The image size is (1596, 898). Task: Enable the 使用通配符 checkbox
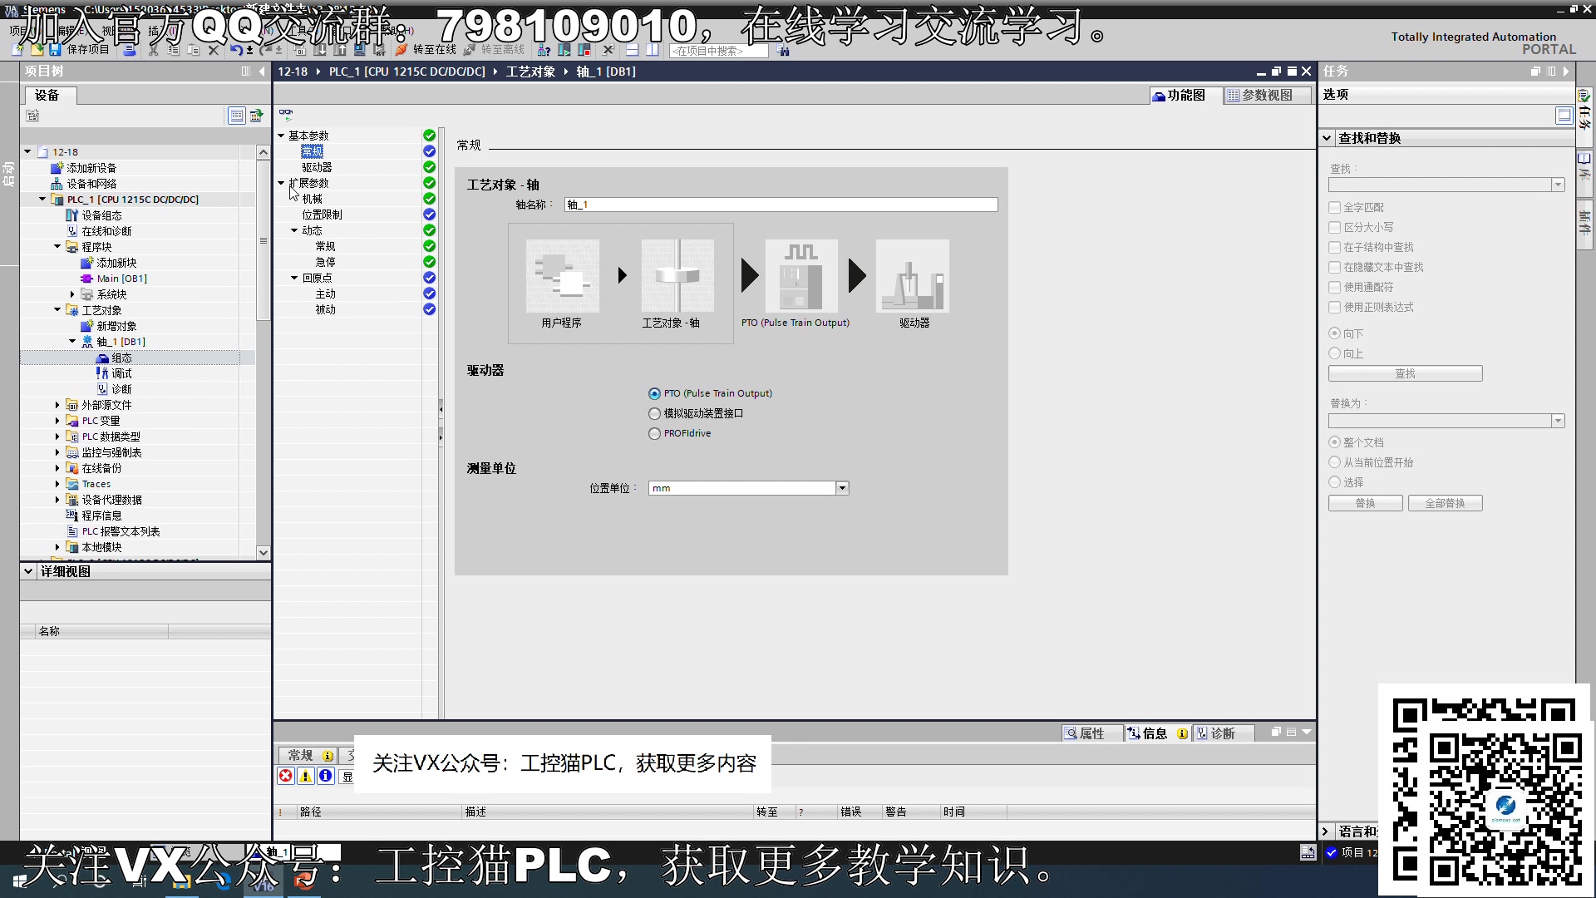[x=1335, y=287]
